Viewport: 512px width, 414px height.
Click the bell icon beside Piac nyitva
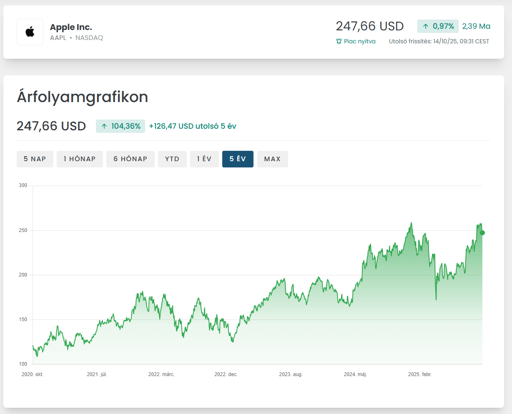(339, 41)
